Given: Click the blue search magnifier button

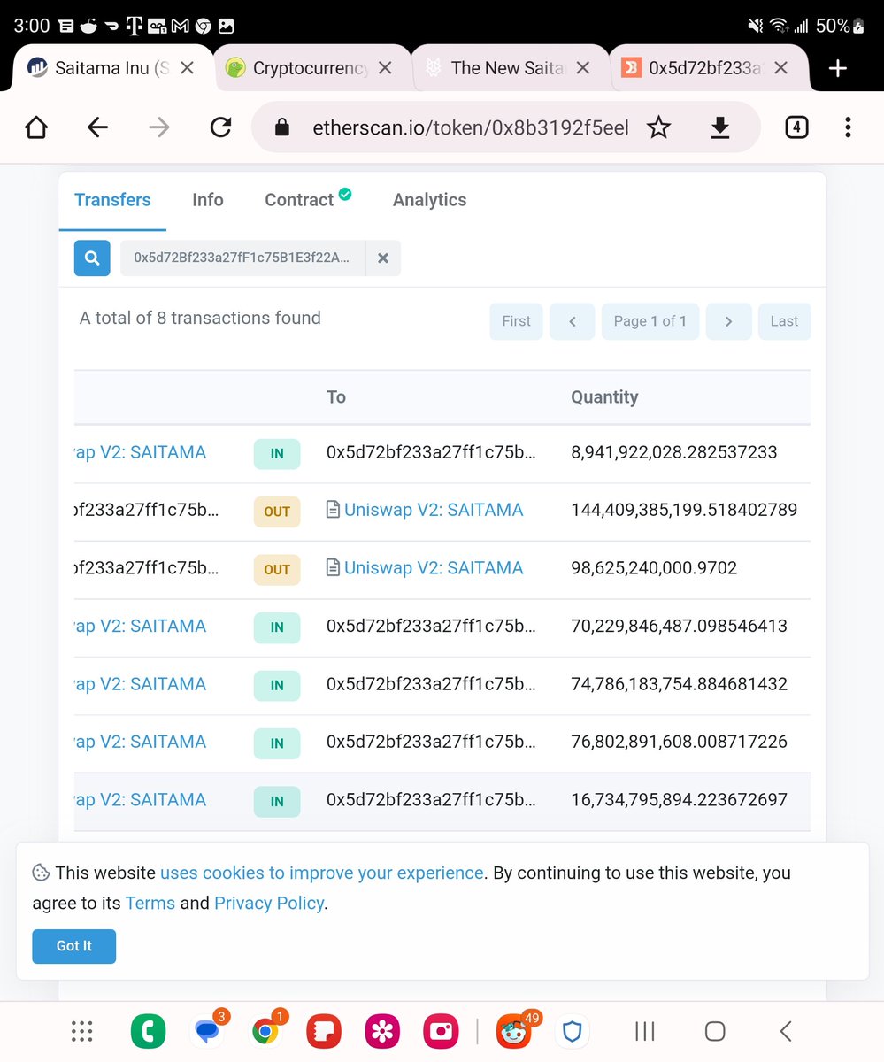Looking at the screenshot, I should coord(92,258).
